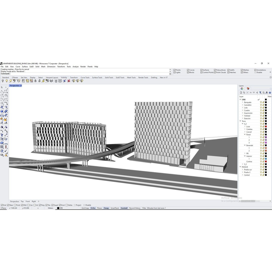Toggle Gumball in status bar
272x272 pixels.
124,208
